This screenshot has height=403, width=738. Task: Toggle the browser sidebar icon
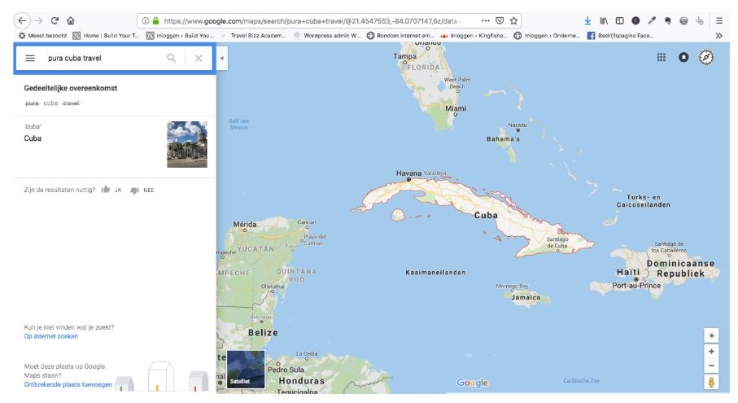point(619,20)
